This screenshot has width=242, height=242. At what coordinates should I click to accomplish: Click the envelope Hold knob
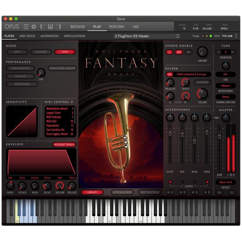click(35, 186)
